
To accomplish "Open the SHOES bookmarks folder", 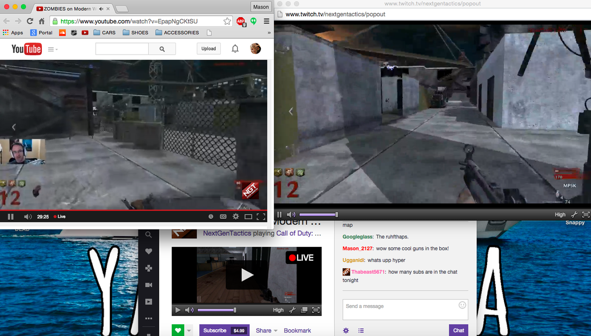I will pyautogui.click(x=135, y=32).
